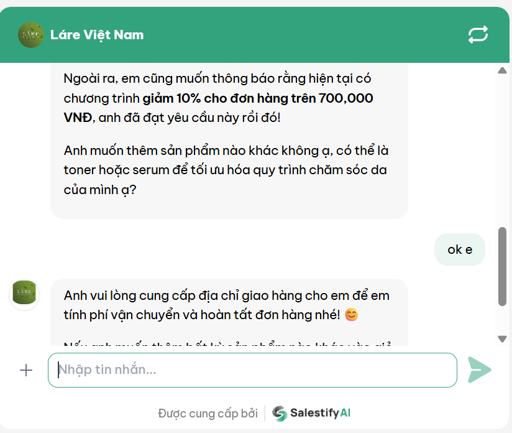Click the Salestify S logo icon
Viewport: 512px width, 433px height.
(x=280, y=413)
